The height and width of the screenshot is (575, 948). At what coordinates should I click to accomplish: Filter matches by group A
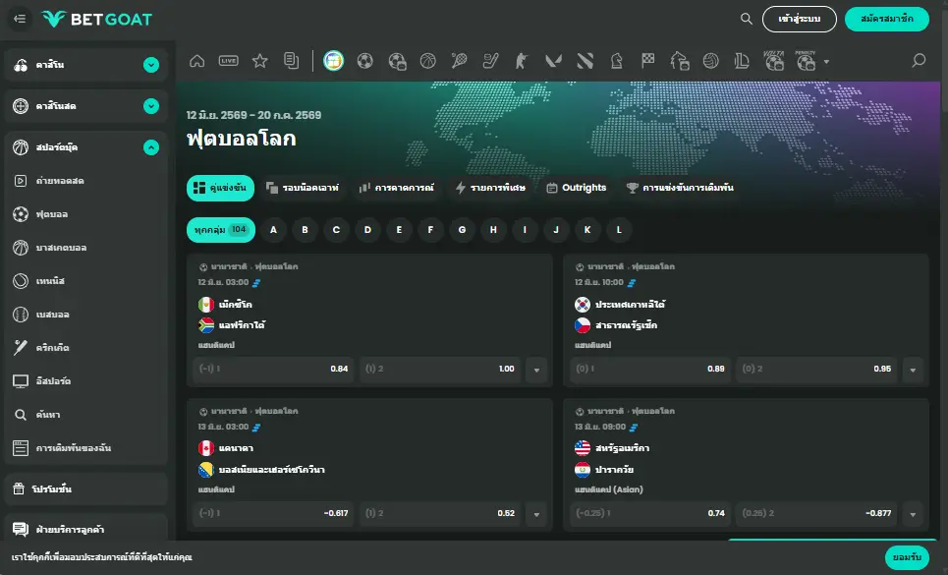[273, 230]
